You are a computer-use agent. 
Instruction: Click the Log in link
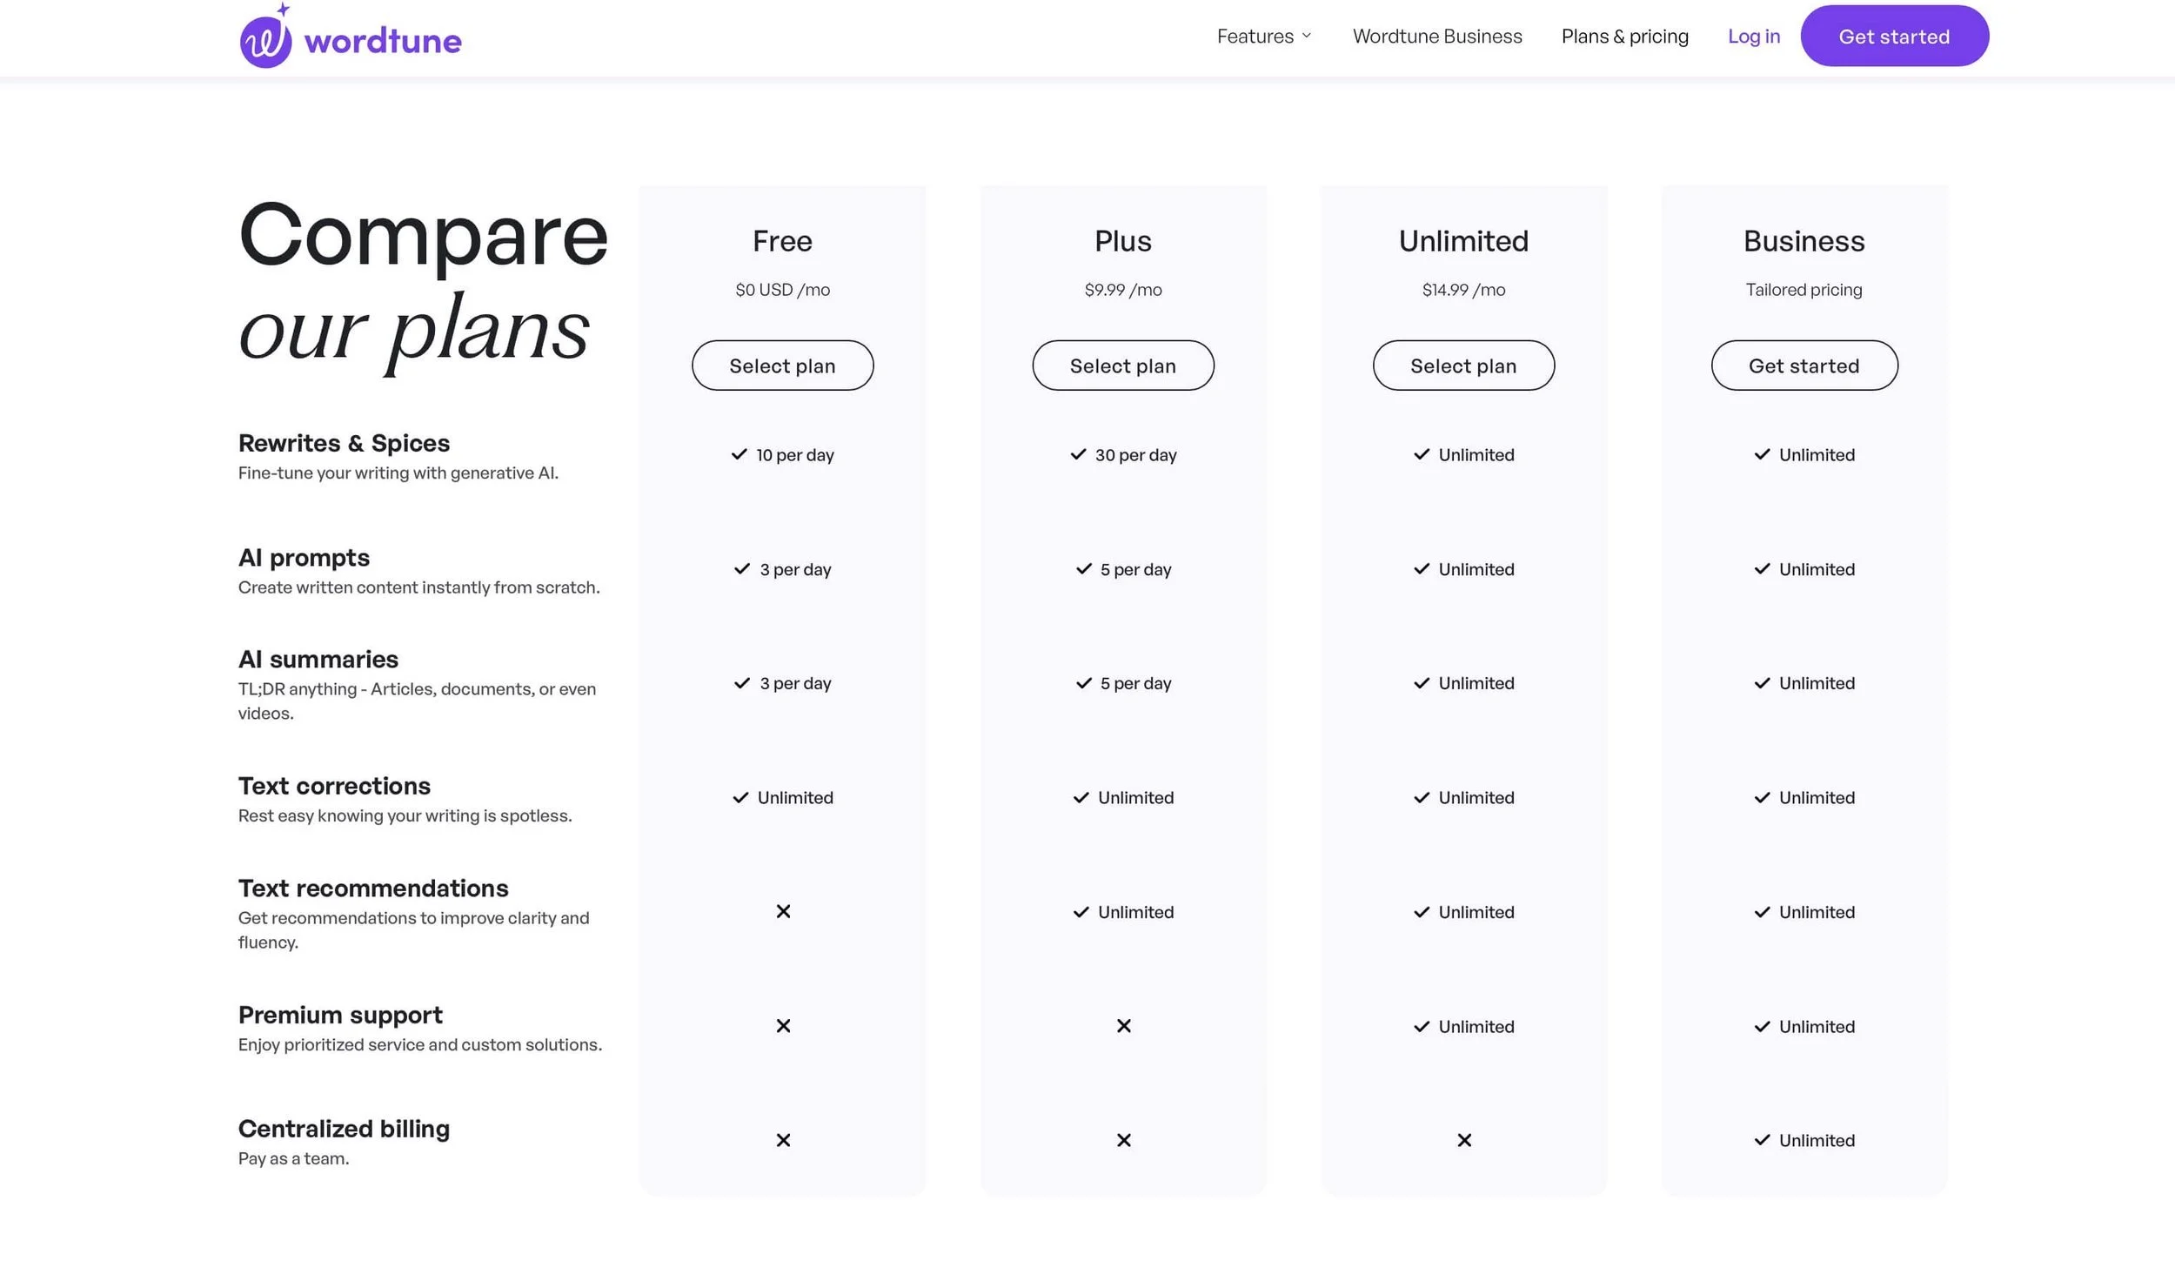[1753, 37]
